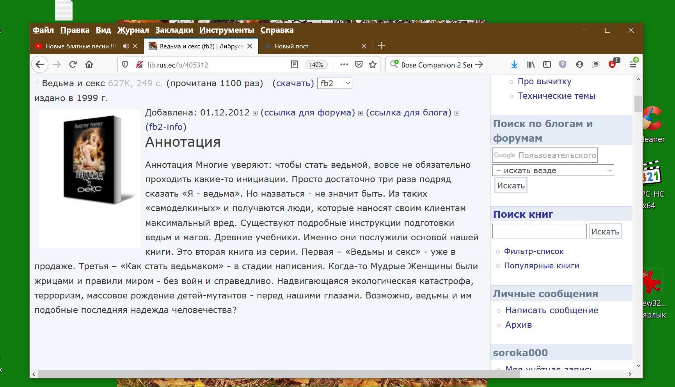Image resolution: width=675 pixels, height=387 pixels.
Task: Reset zoom via the 140% indicator
Action: point(316,65)
